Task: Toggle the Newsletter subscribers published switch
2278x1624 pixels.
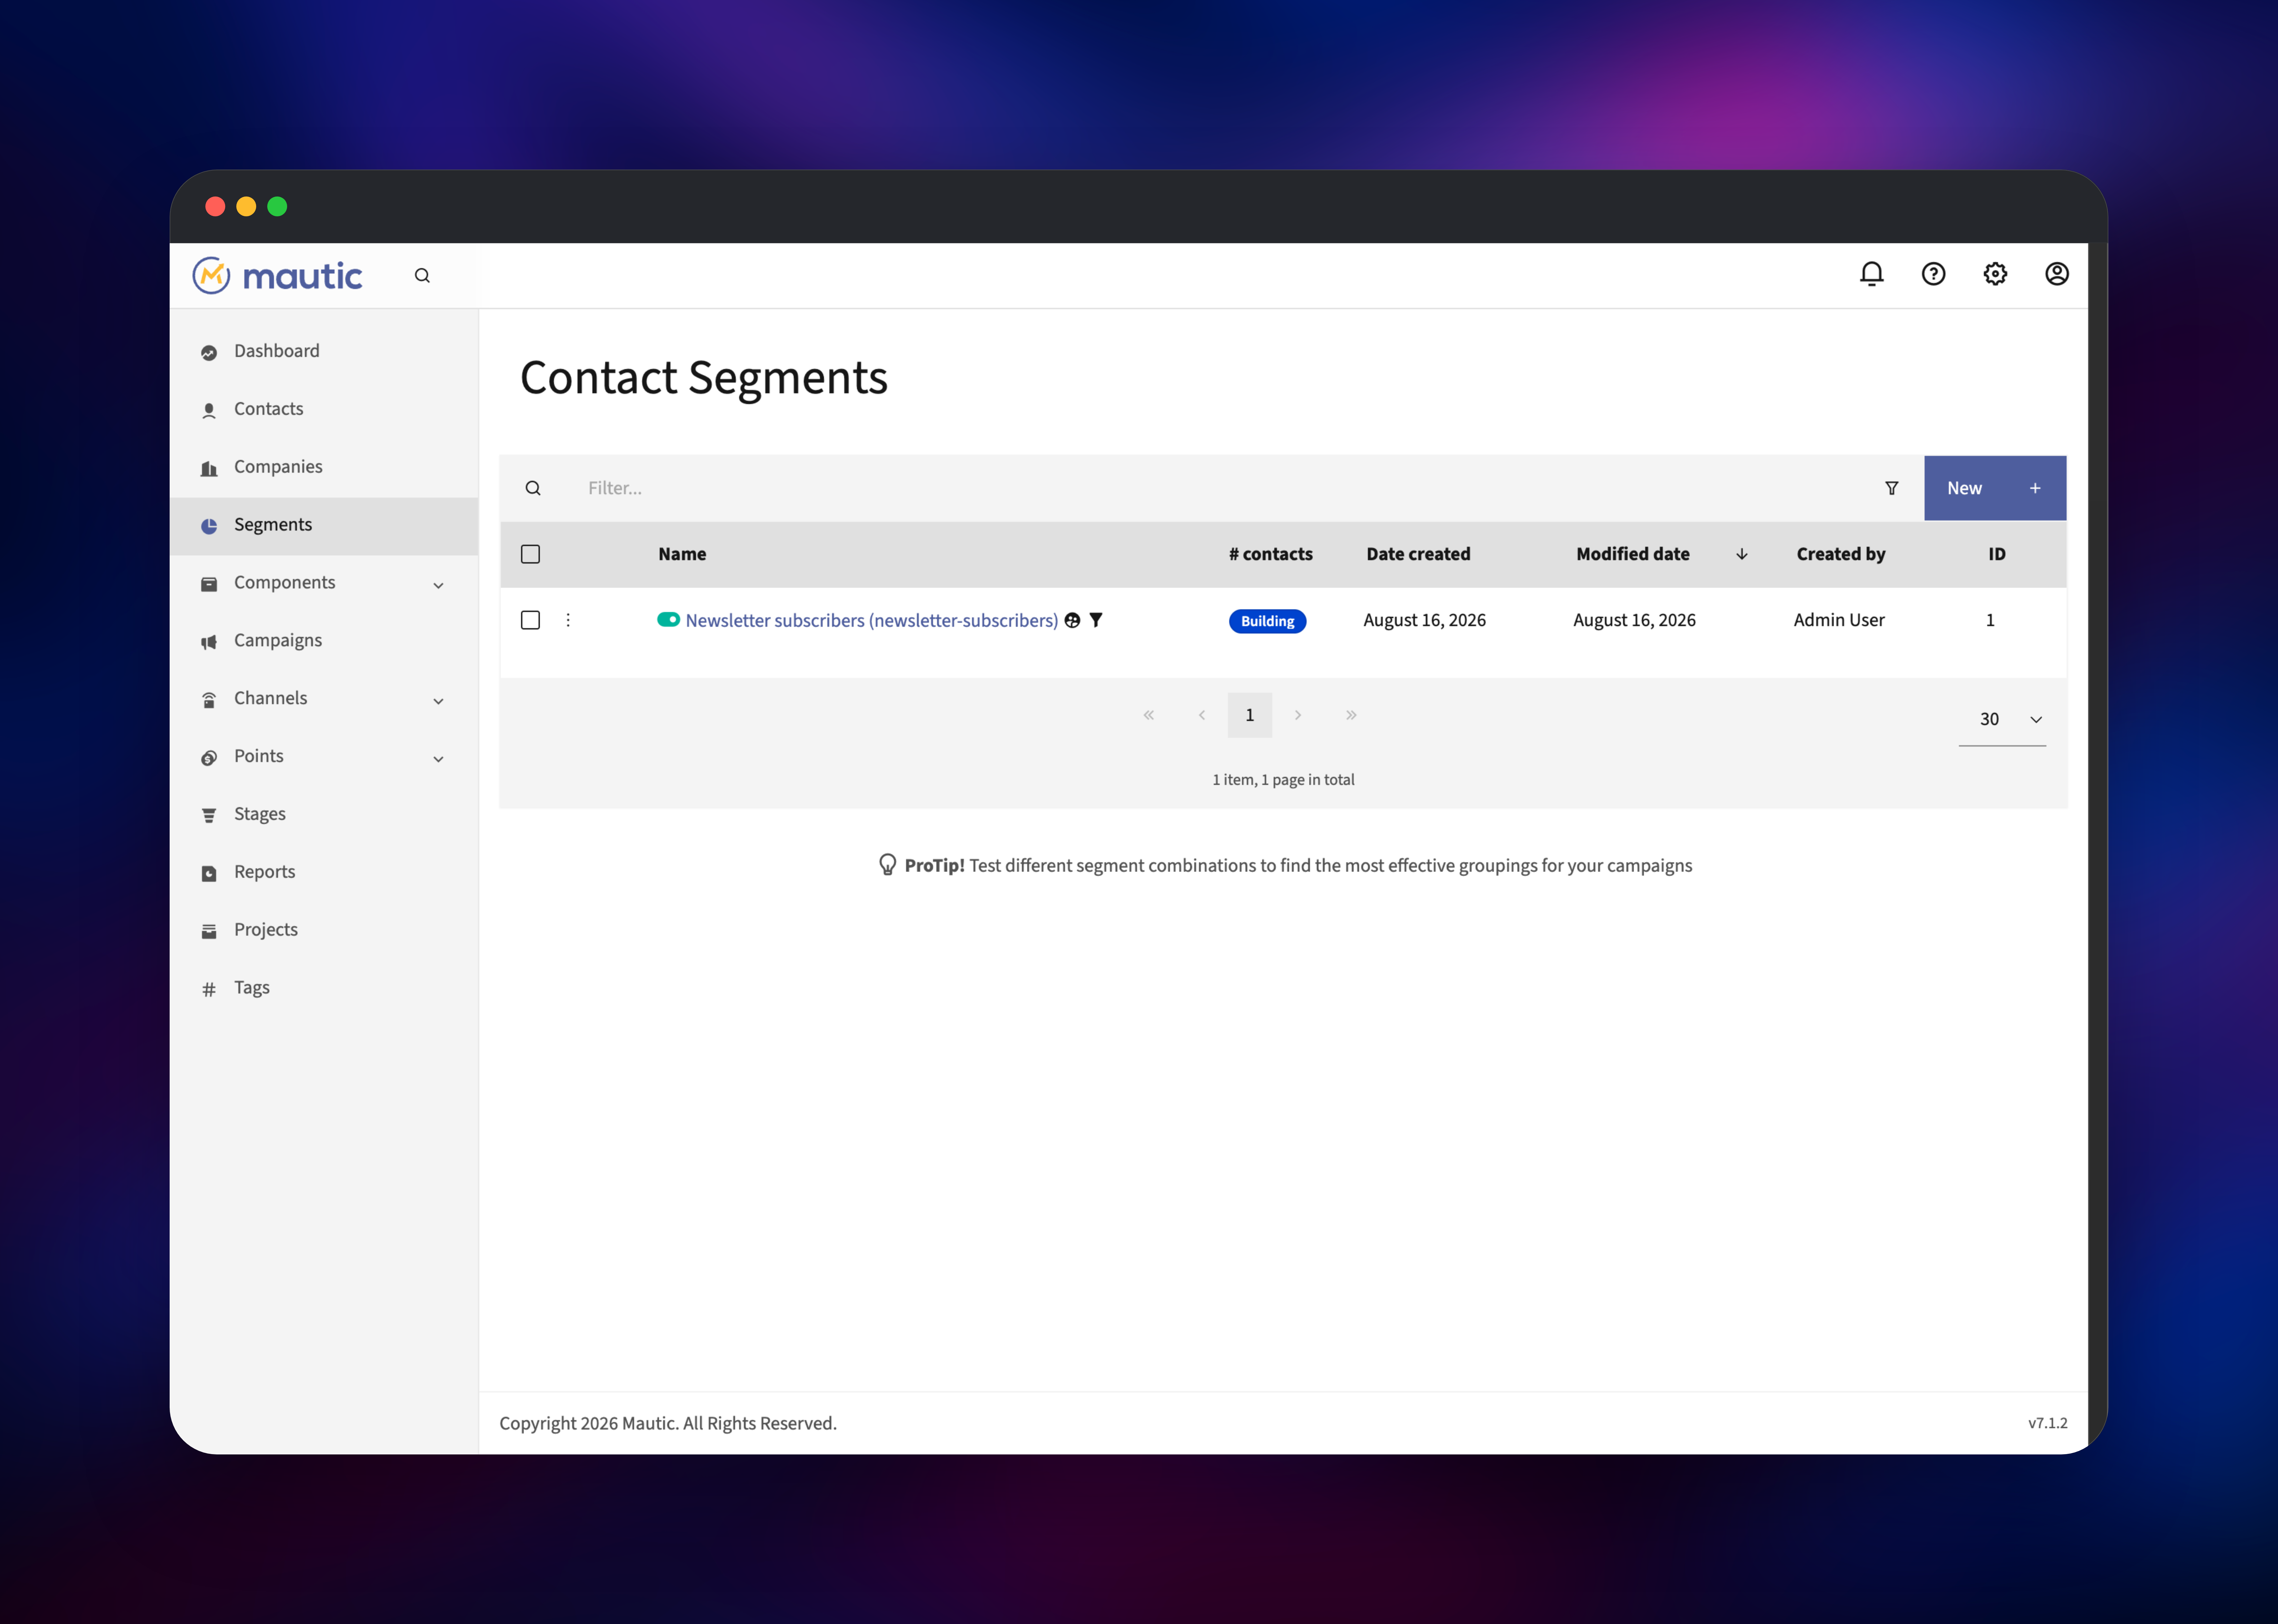Action: coord(668,620)
